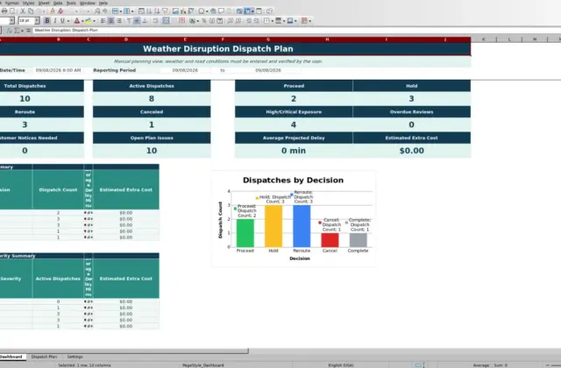The height and width of the screenshot is (368, 561).
Task: Click the Clone Formatting paintbrush icon
Action: [x=53, y=11]
